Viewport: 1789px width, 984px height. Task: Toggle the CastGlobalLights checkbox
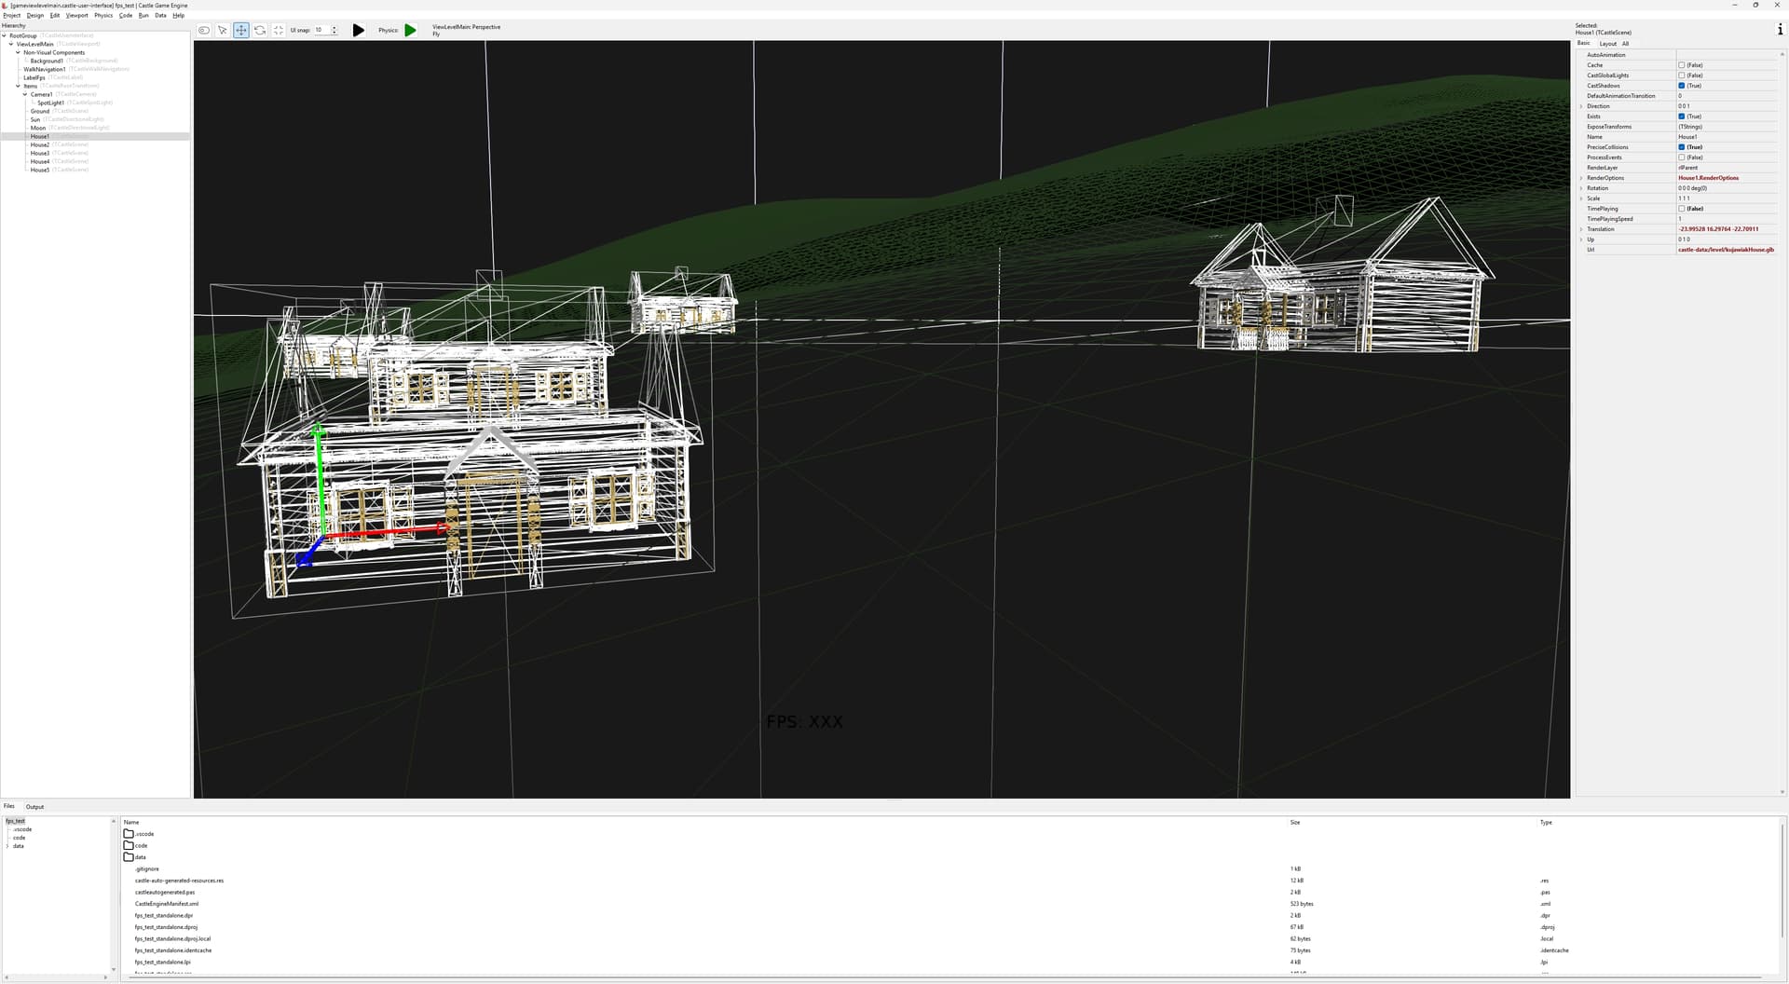coord(1681,75)
